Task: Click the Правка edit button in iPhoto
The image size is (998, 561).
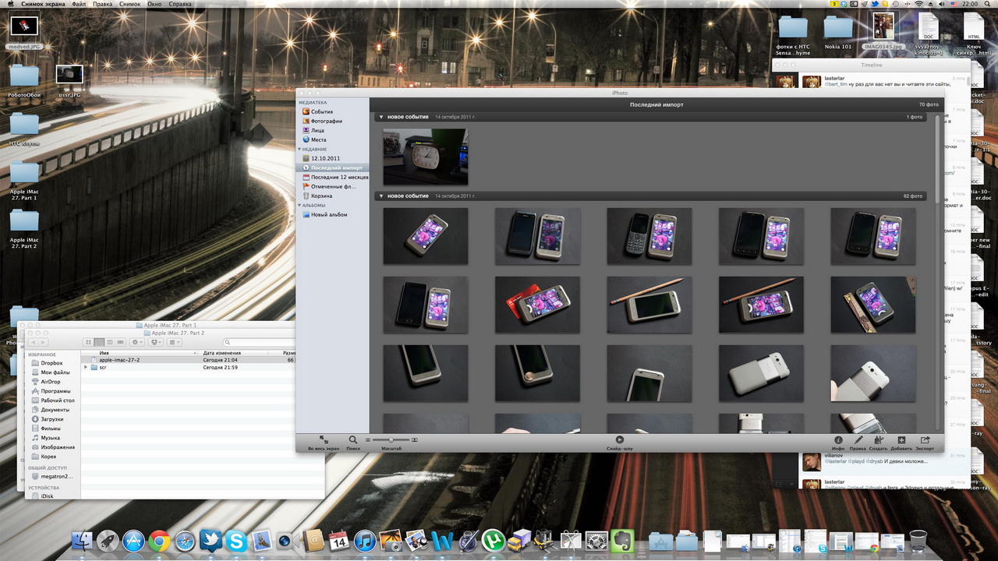Action: 858,443
